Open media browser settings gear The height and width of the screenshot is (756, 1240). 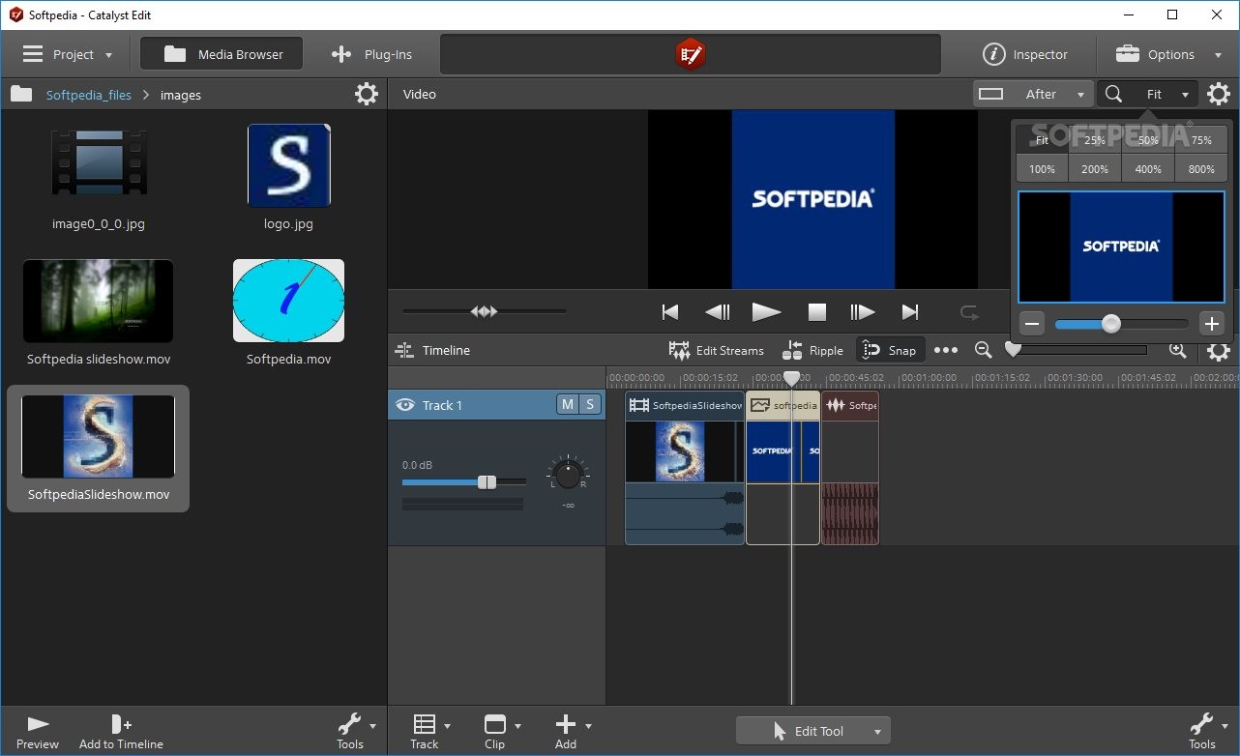367,94
